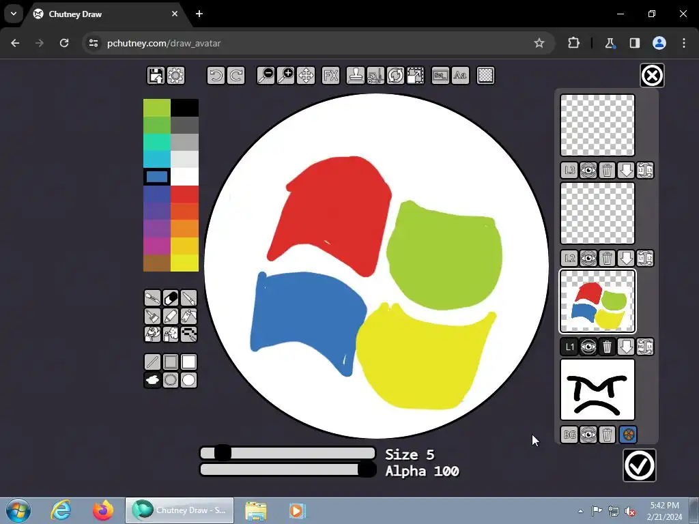Click the Alpha slider track
Viewport: 699px width, 524px height.
click(287, 469)
